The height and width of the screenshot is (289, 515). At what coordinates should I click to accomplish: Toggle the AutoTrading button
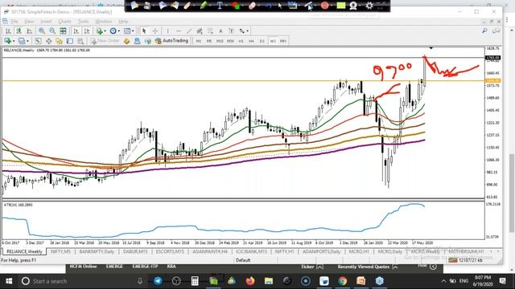click(x=171, y=41)
